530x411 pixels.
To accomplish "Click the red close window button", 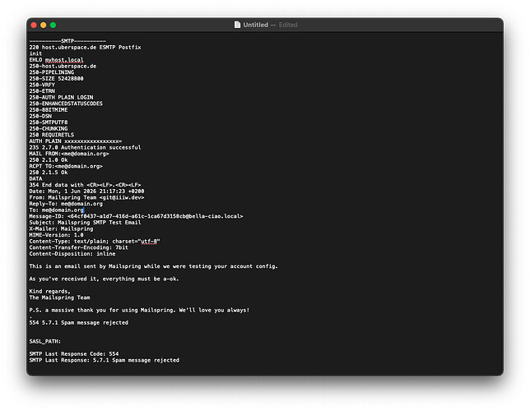I will pos(34,25).
